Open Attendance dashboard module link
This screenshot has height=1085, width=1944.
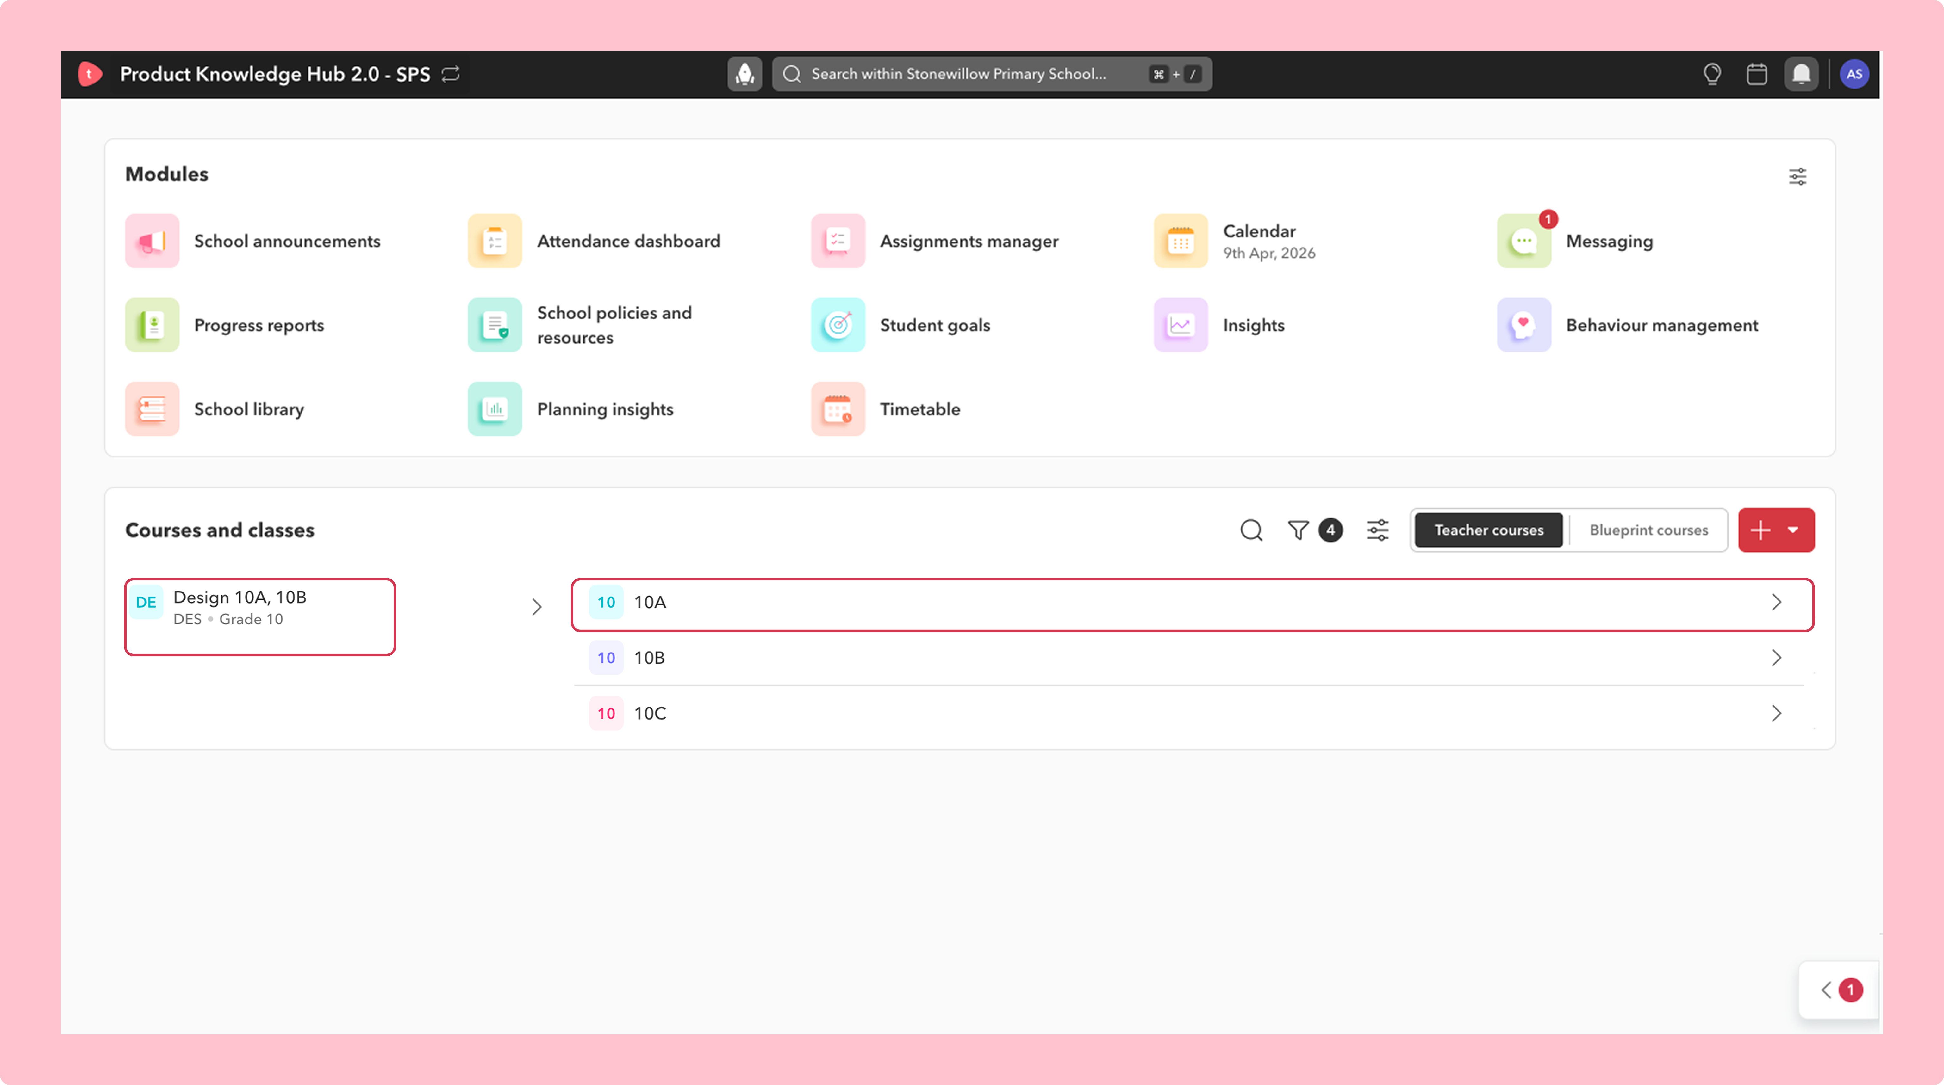click(x=629, y=241)
